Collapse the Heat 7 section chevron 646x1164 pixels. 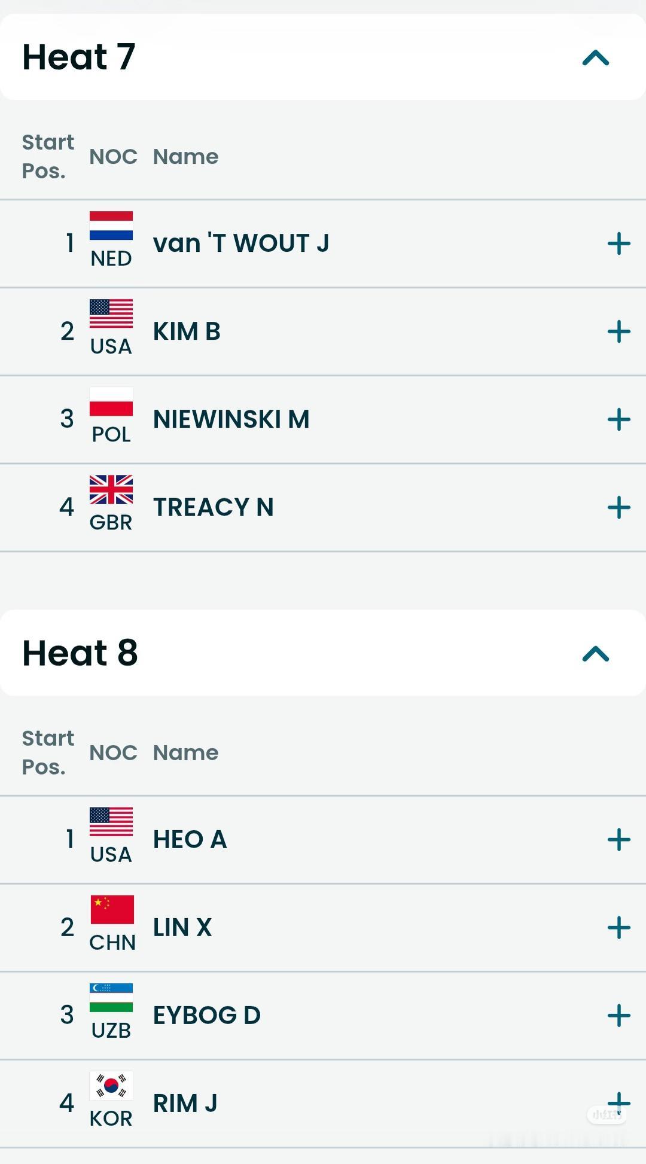[595, 58]
